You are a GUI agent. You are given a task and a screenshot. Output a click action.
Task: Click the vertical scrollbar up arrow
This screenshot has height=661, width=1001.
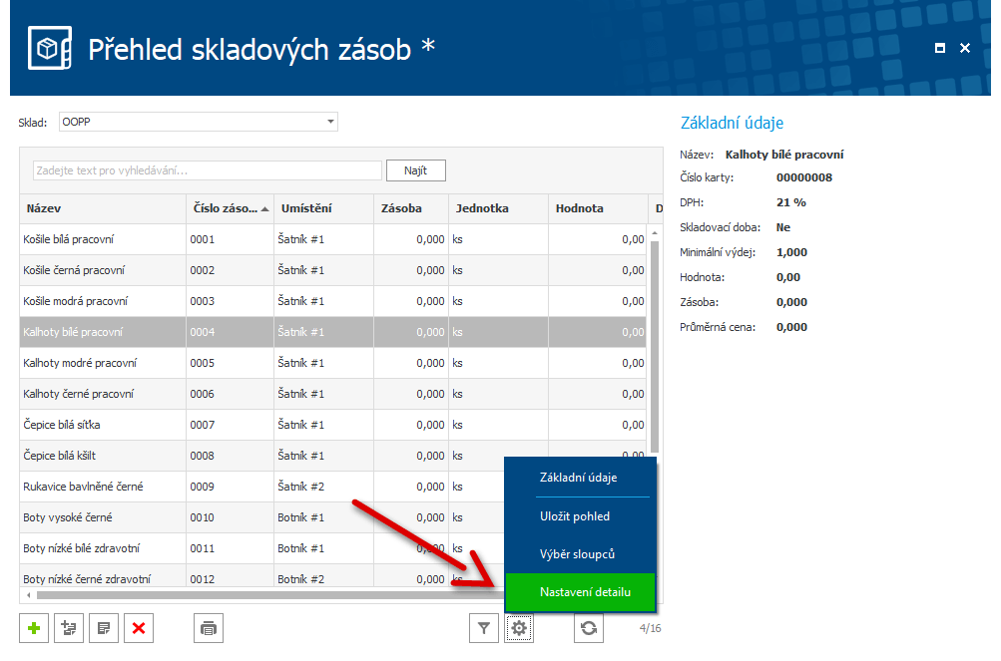coord(655,233)
